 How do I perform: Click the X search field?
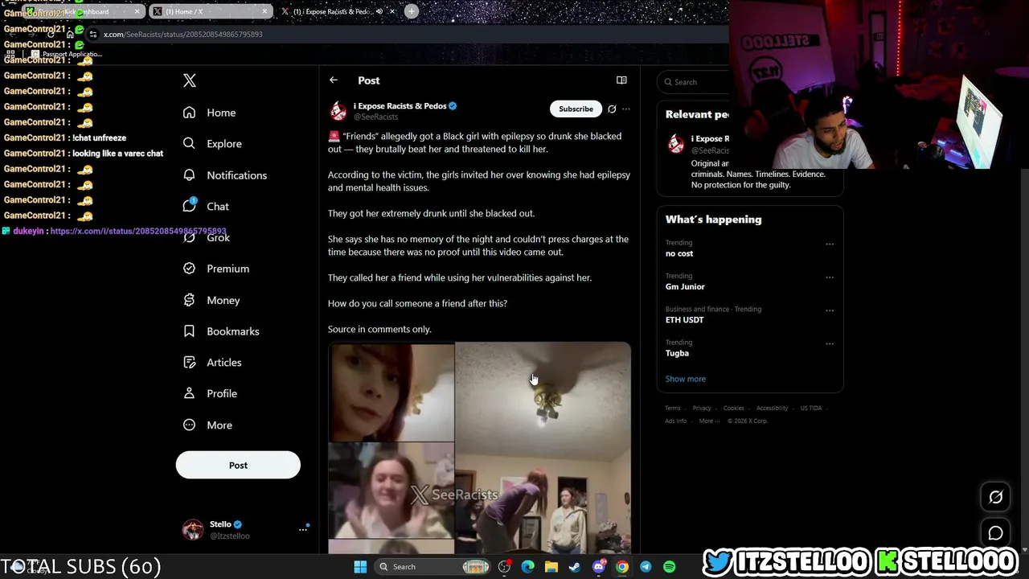tap(693, 82)
